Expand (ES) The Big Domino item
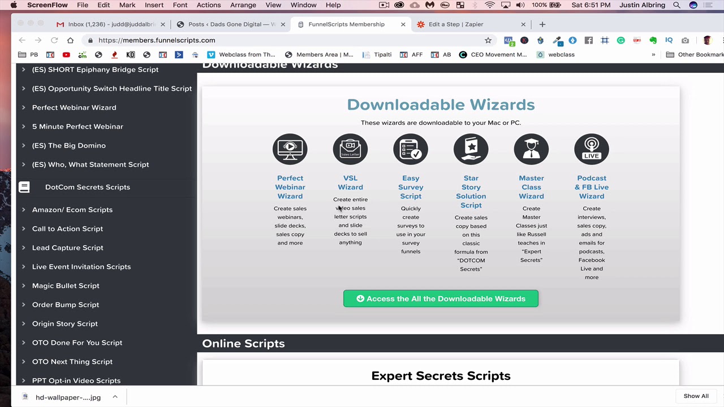The height and width of the screenshot is (407, 724). pos(23,146)
